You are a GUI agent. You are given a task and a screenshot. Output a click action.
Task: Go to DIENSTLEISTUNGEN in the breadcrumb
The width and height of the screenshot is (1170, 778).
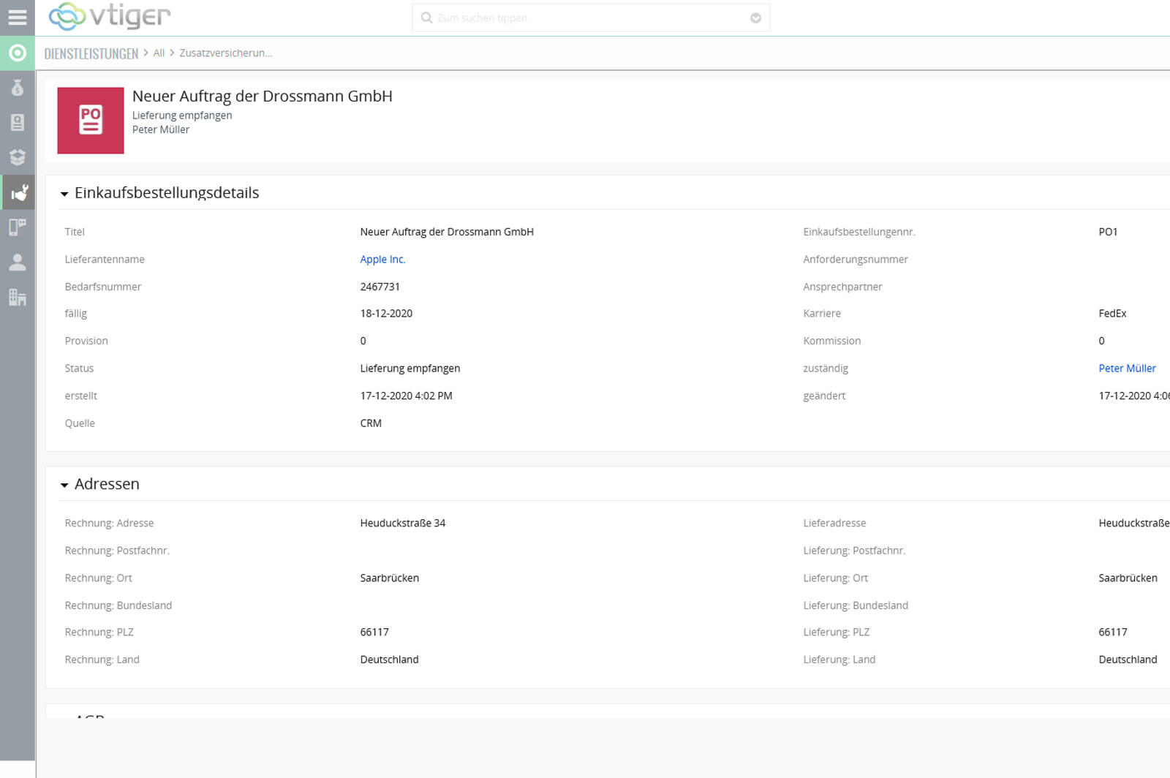point(91,53)
